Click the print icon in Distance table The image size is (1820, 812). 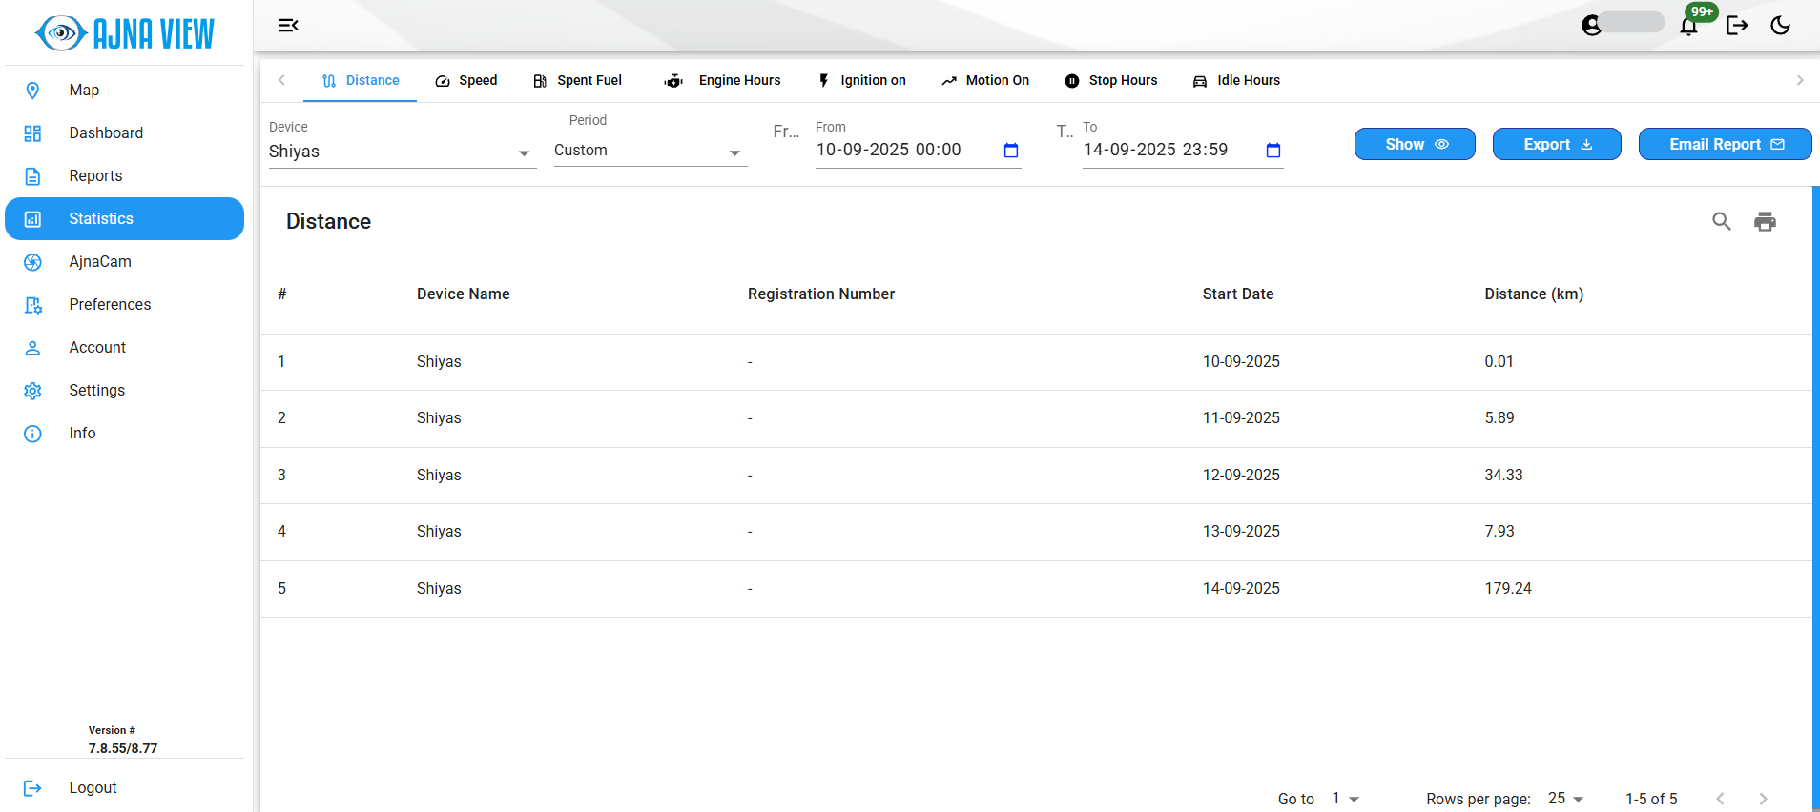coord(1765,222)
